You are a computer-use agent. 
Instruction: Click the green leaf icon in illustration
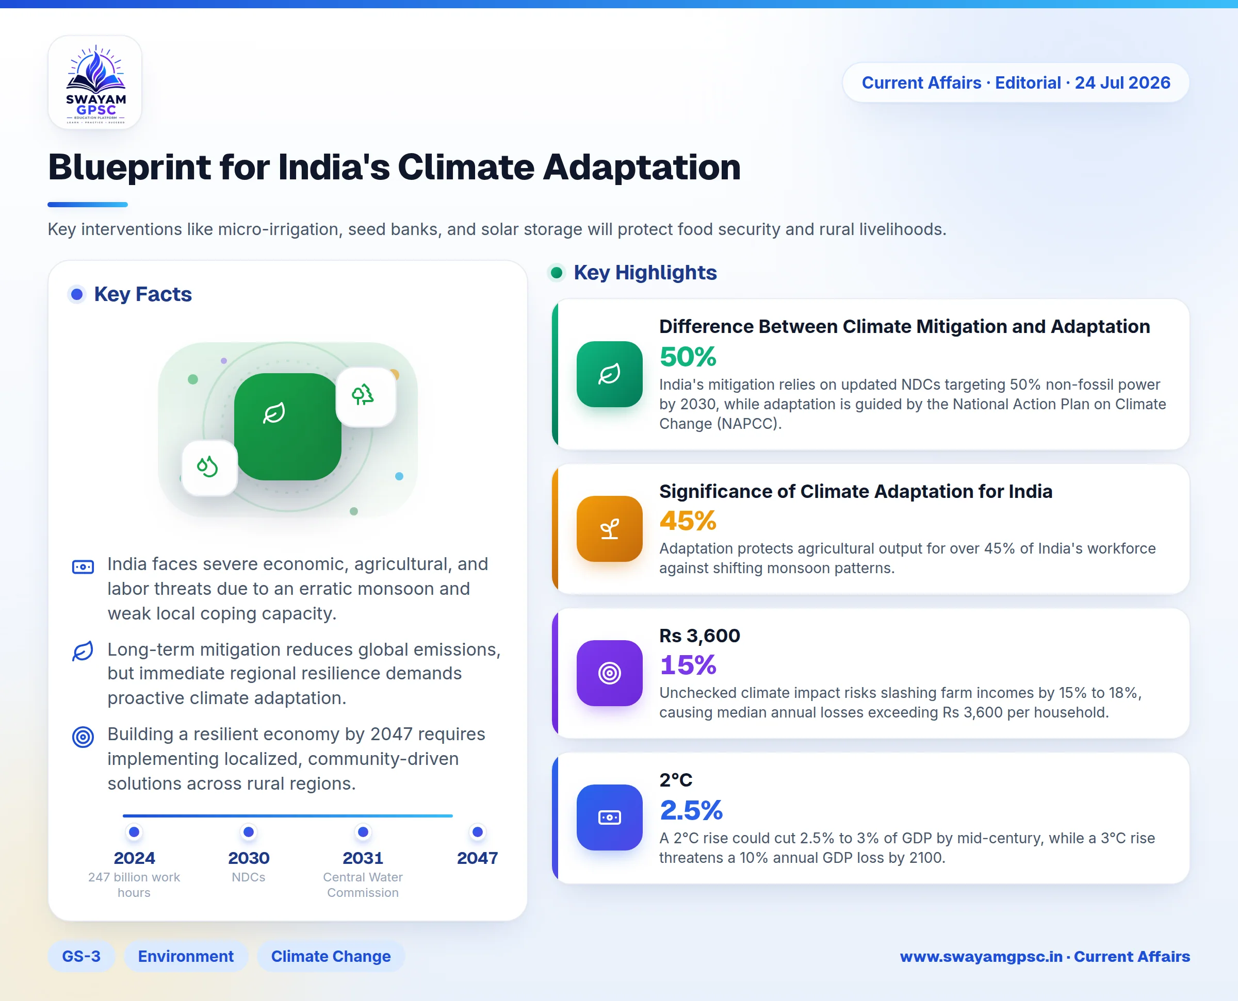(x=274, y=413)
